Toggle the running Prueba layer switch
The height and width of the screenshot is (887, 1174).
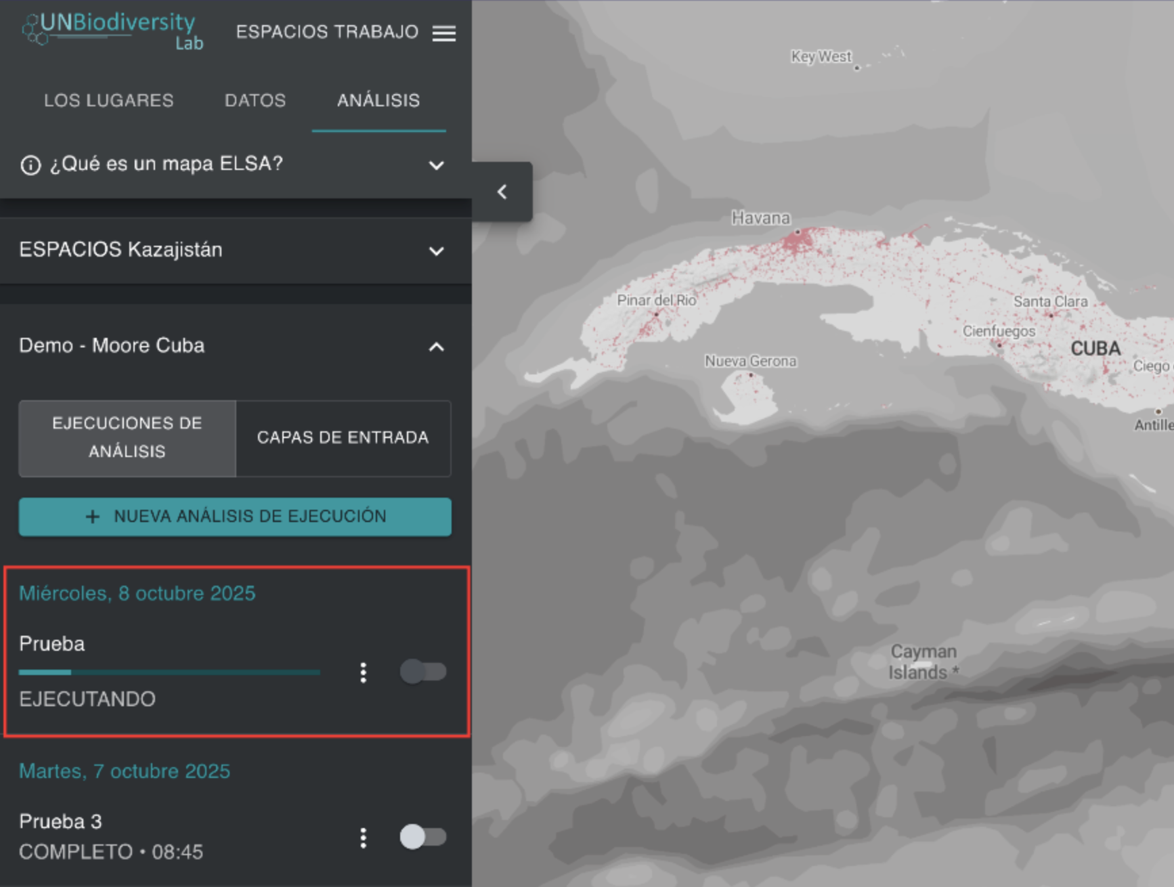click(x=422, y=672)
